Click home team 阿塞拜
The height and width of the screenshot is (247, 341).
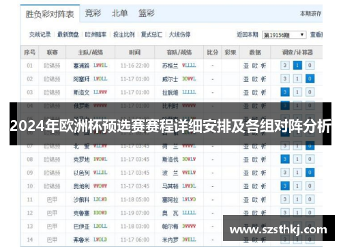click(x=81, y=79)
